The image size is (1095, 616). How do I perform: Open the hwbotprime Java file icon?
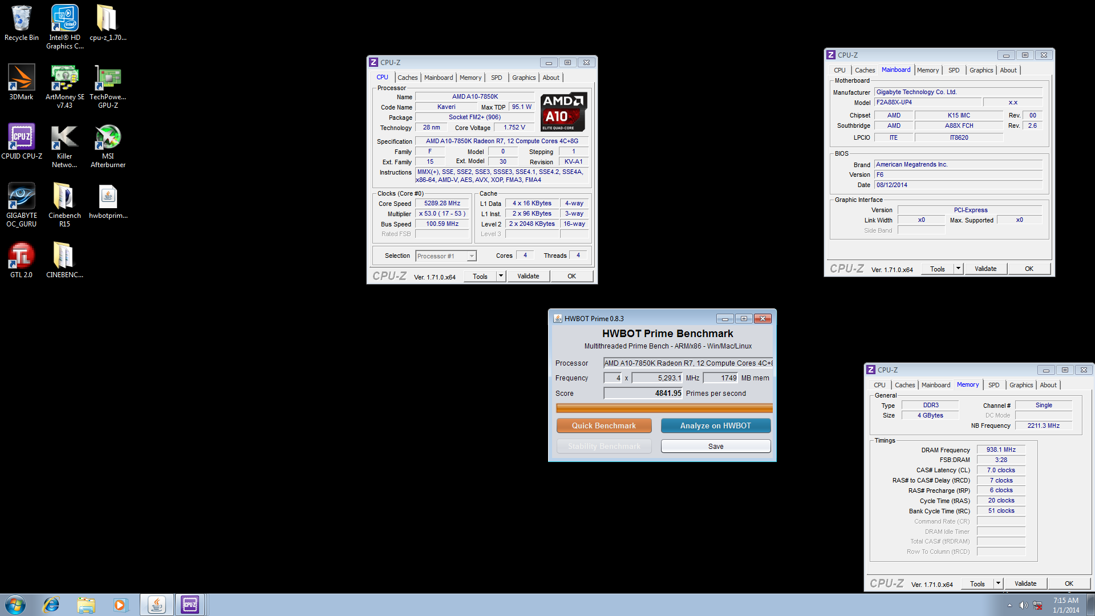(108, 201)
